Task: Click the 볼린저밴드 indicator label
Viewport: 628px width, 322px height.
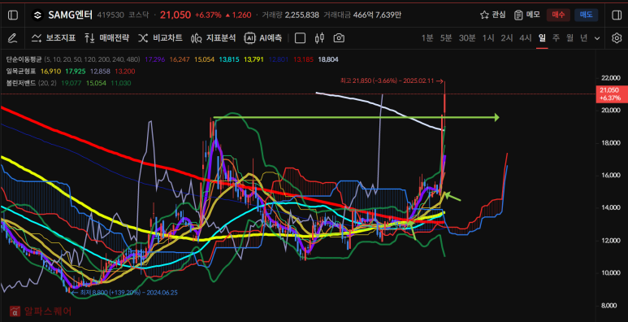Action: 21,84
